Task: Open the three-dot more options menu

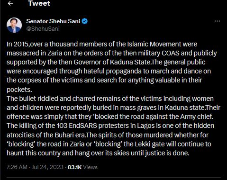Action: coord(217,21)
